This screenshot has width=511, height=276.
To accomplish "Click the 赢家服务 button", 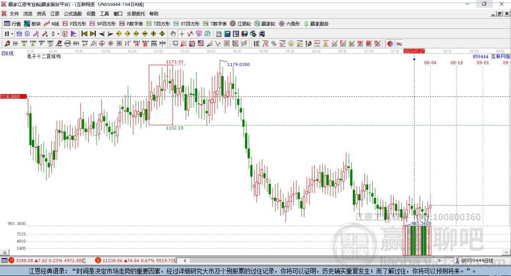I will click(316, 24).
